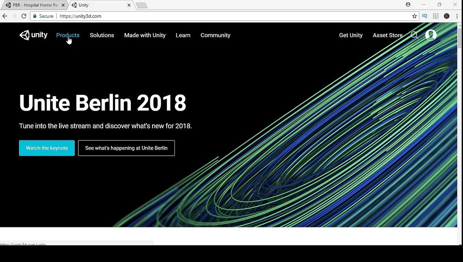Screen dimensions: 463x262
Task: Click the grey bracket extension icon beside IQ
Action: click(x=436, y=16)
